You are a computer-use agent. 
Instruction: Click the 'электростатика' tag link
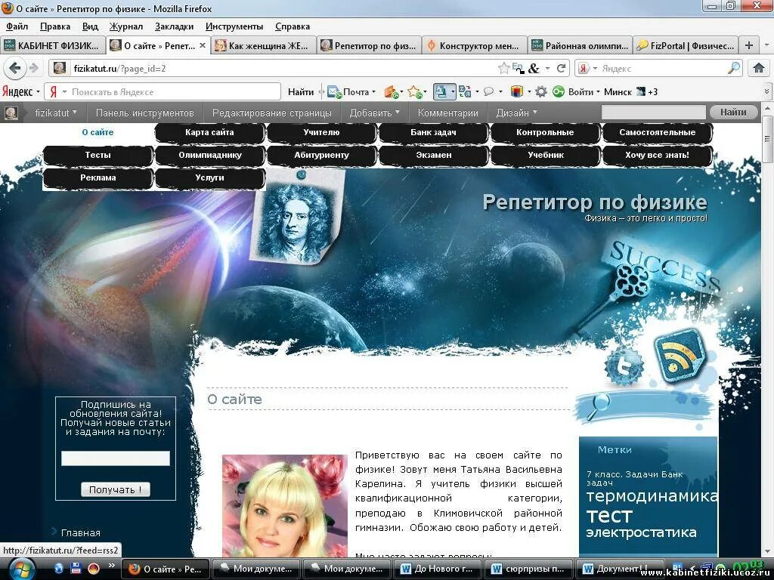coord(641,532)
